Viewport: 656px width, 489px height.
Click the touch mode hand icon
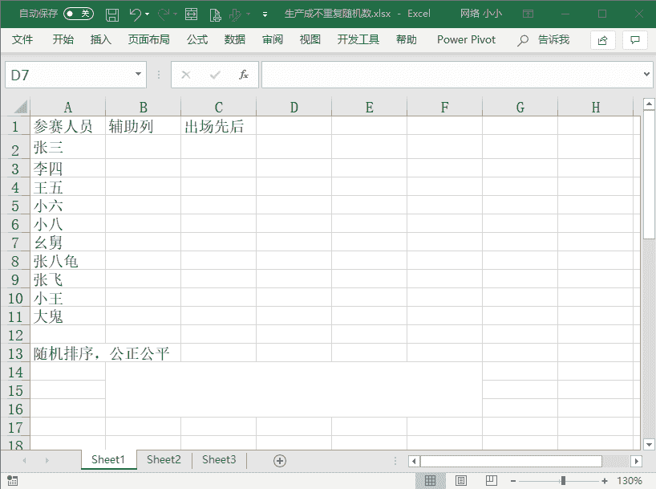[235, 14]
